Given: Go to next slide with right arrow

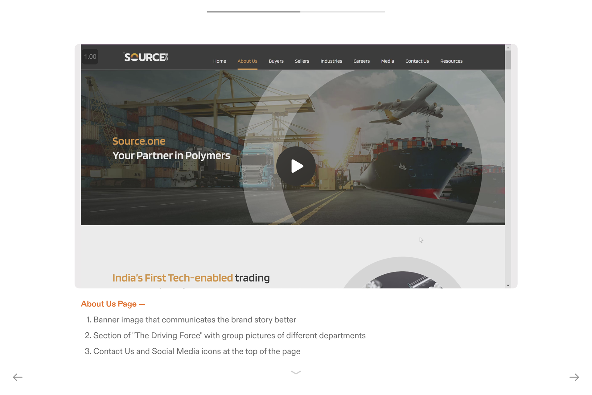Looking at the screenshot, I should pos(574,377).
